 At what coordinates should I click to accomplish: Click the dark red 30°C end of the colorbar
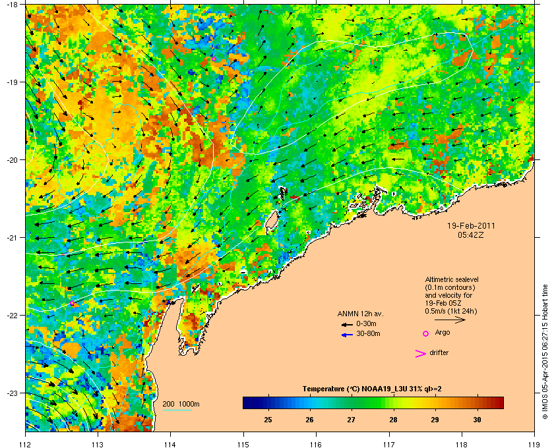tap(498, 403)
